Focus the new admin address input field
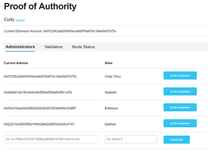The image size is (221, 155). 51,139
